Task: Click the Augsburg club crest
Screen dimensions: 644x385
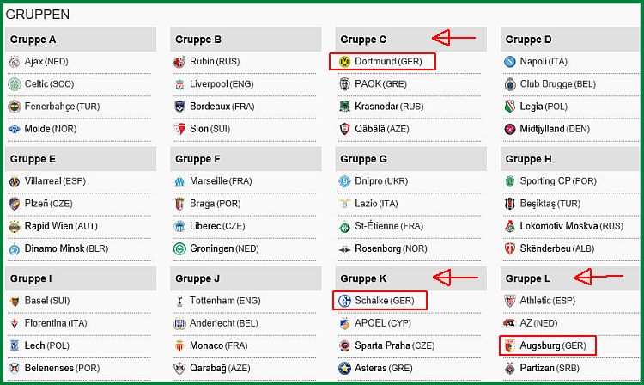Action: pyautogui.click(x=510, y=346)
